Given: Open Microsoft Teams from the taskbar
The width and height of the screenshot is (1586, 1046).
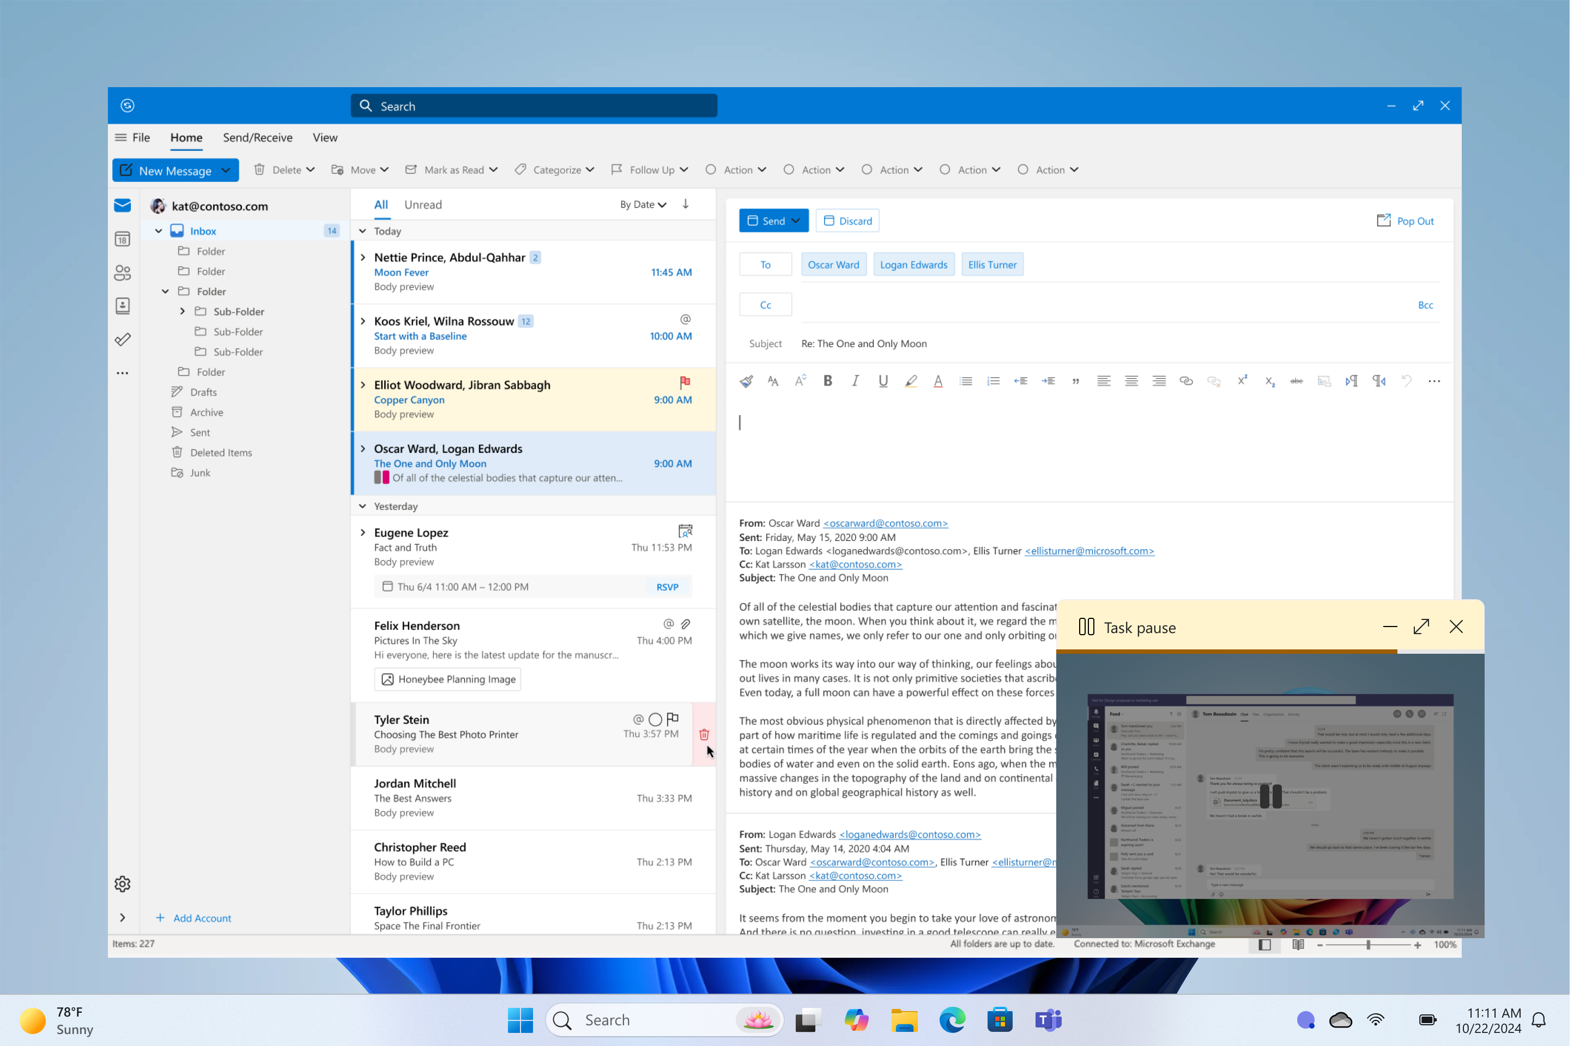Looking at the screenshot, I should coord(1059,1030).
